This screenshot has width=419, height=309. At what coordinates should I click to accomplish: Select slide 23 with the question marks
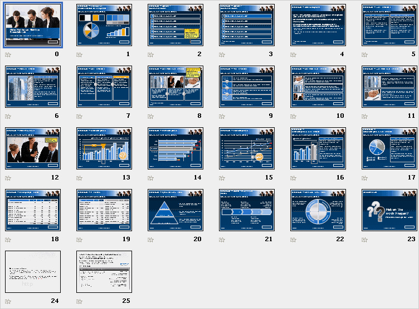(x=389, y=210)
